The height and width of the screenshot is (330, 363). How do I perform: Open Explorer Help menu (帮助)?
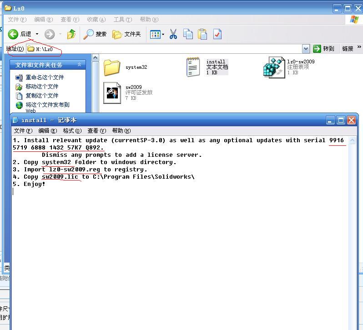pyautogui.click(x=149, y=20)
